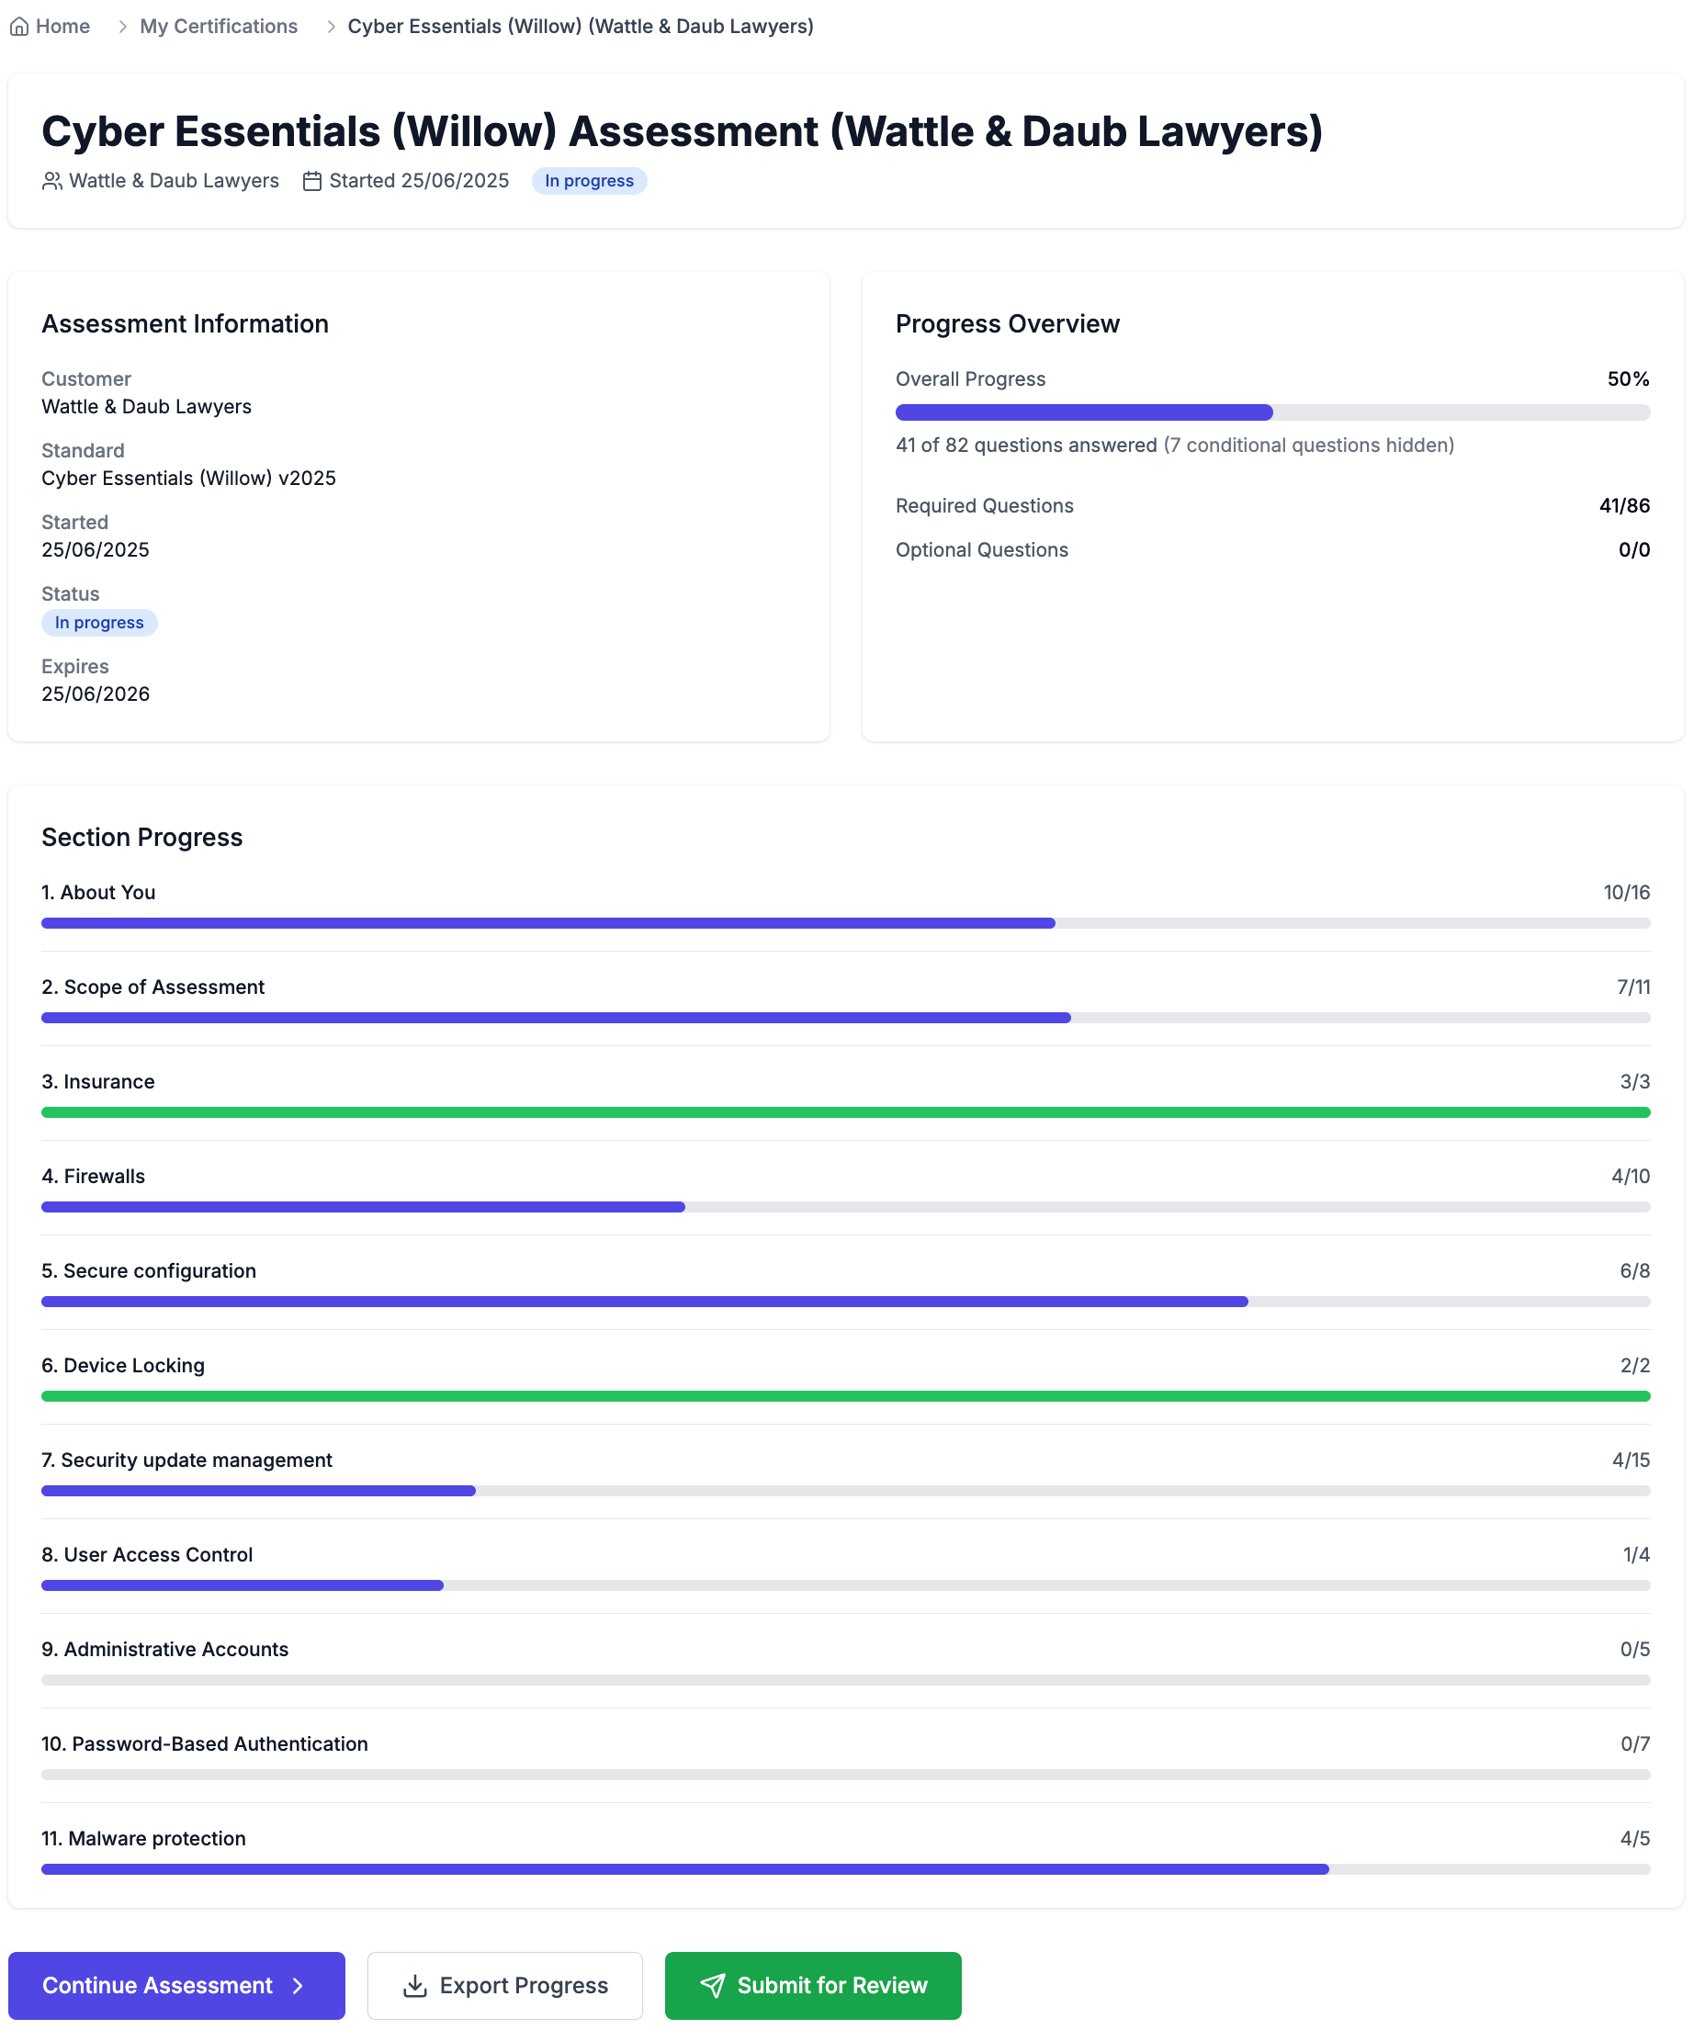
Task: Click the Malware protection progress bar
Action: 845,1869
